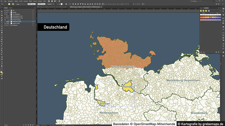Click the Illustrator Ai logo icon

click(2, 1)
